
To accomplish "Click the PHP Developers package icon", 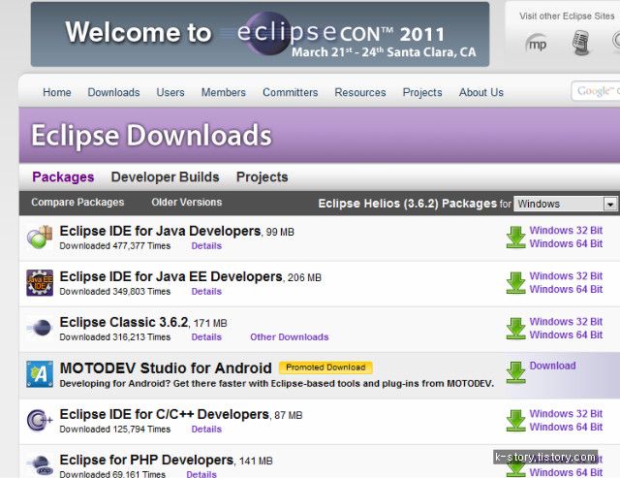I will point(40,465).
